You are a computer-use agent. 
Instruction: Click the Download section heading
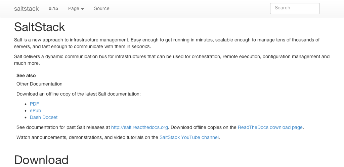(41, 160)
